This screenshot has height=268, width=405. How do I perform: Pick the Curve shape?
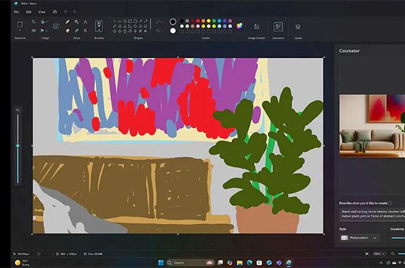coord(120,21)
